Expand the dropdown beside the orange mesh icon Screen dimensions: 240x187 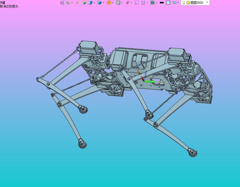click(x=113, y=3)
